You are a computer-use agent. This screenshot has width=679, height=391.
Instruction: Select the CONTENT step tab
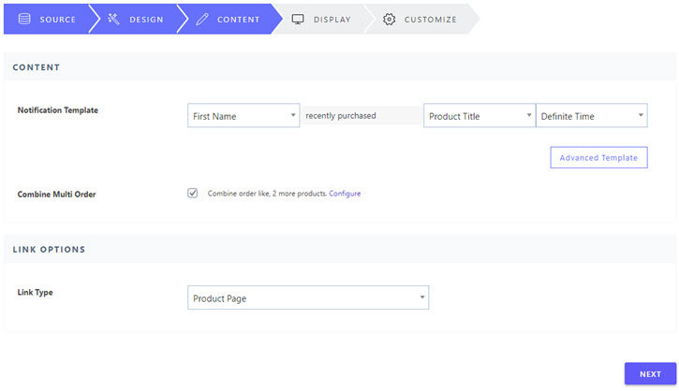(x=229, y=19)
